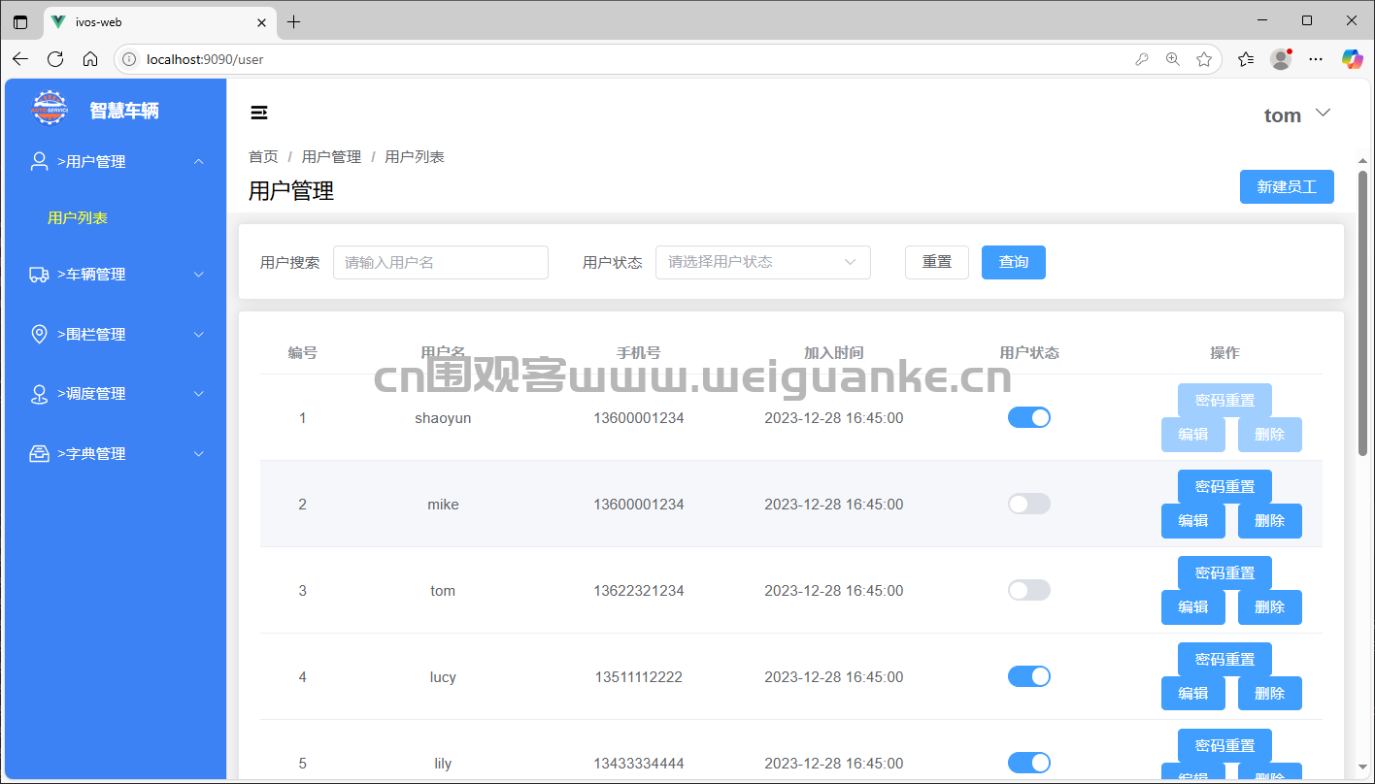Click the username cell shaoyun

click(443, 418)
